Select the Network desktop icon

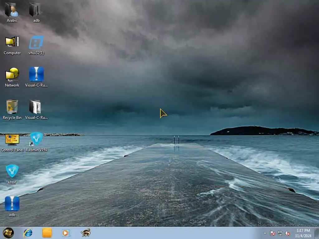[x=12, y=74]
